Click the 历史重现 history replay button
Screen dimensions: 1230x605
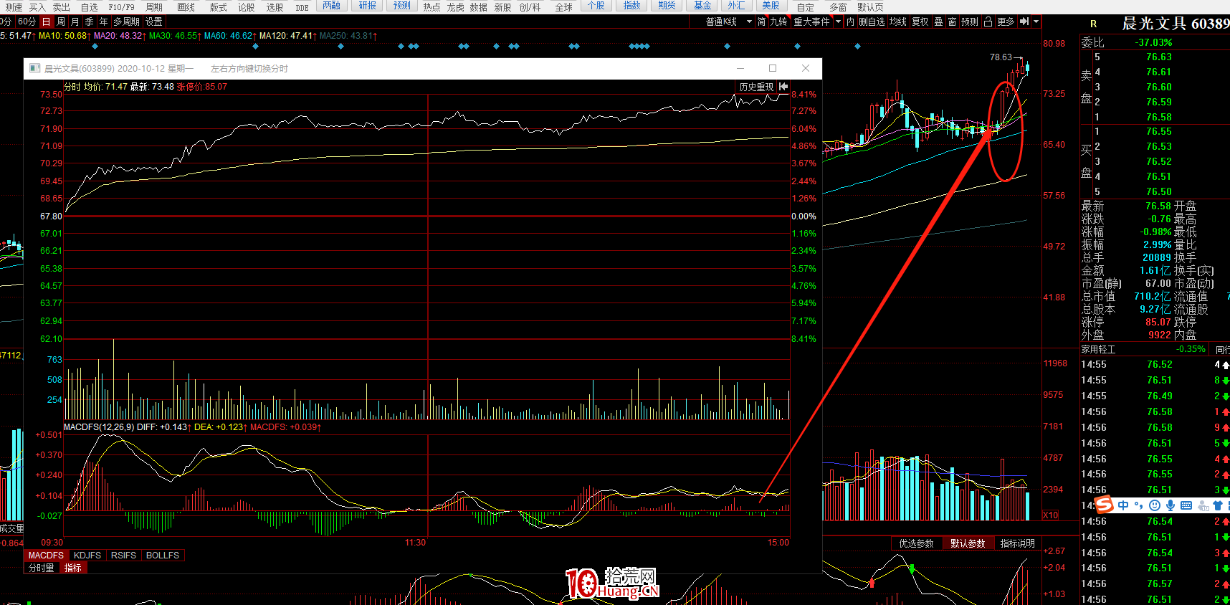click(x=756, y=87)
